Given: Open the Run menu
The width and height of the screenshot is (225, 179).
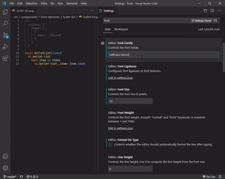Looking at the screenshot, I should (60, 3).
